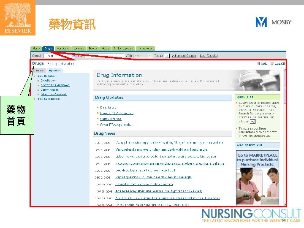Click the Nursing Consult logo
This screenshot has width=304, height=228.
point(252,215)
